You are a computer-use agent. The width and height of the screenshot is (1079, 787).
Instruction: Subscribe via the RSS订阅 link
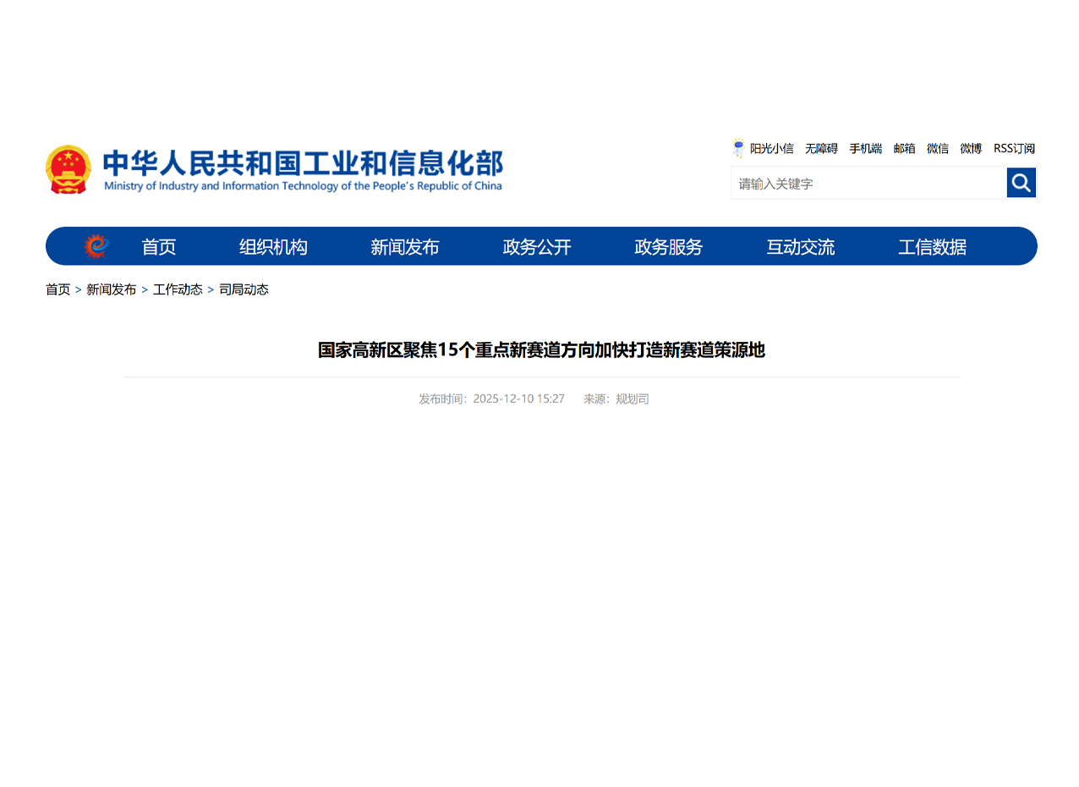pos(1014,149)
